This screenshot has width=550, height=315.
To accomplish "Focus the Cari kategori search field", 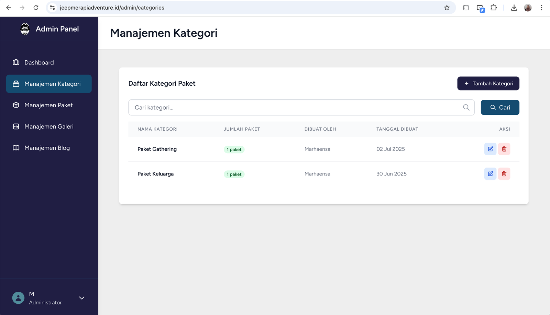I will (x=296, y=108).
